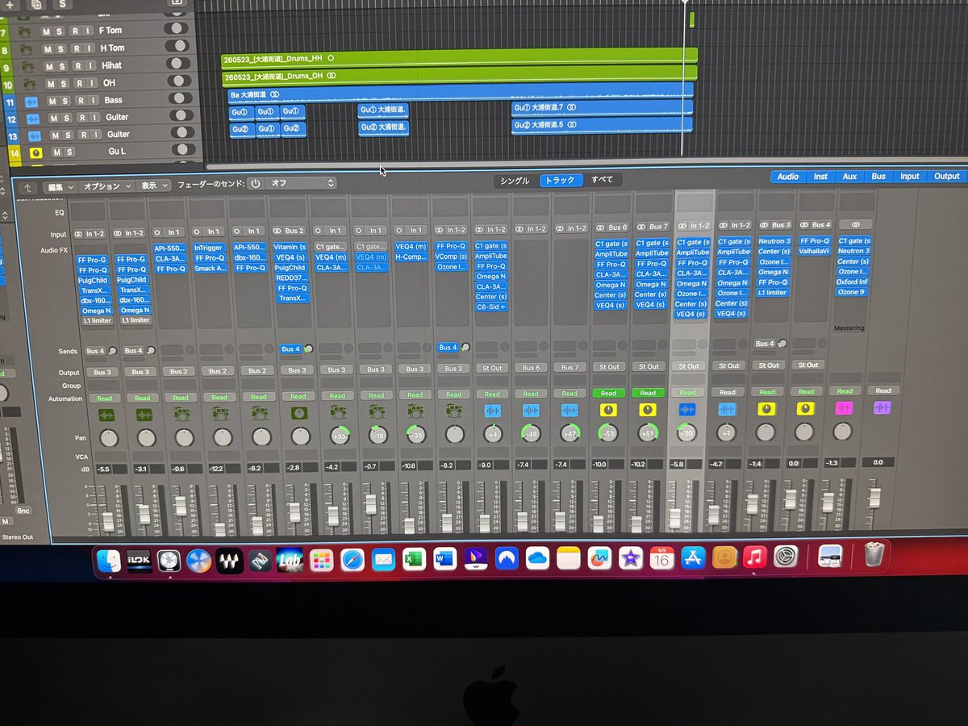Click the purple channel icon on rightmost strip
Image resolution: width=968 pixels, height=726 pixels.
pos(882,408)
